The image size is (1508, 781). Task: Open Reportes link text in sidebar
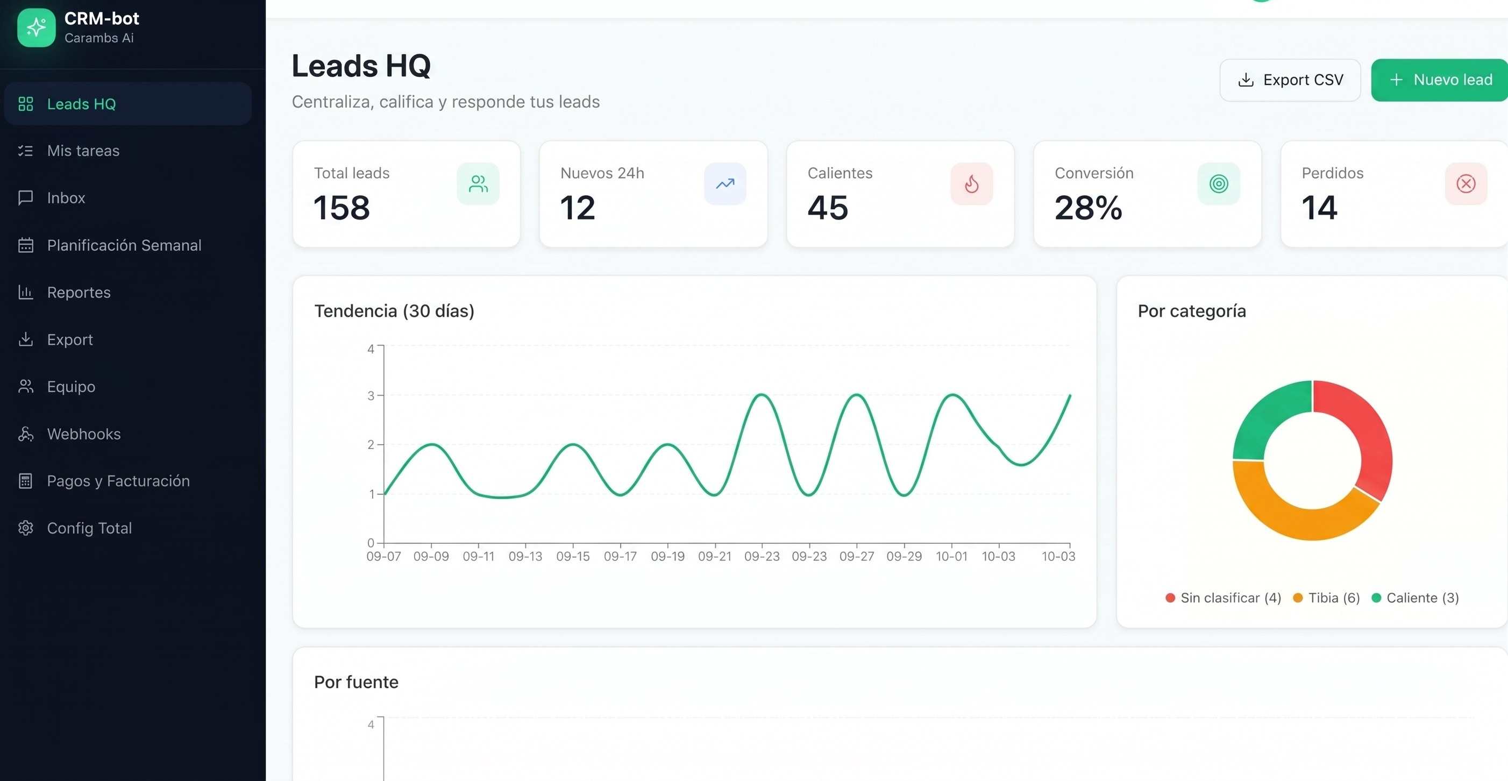[x=79, y=292]
